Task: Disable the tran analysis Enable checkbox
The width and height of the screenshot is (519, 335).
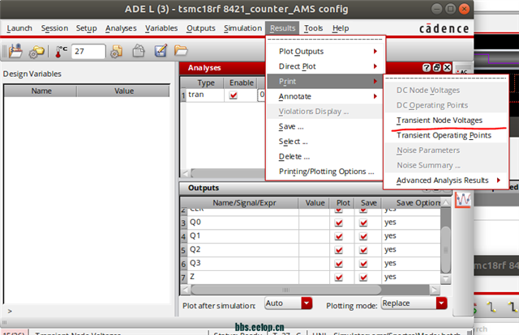Action: (234, 95)
